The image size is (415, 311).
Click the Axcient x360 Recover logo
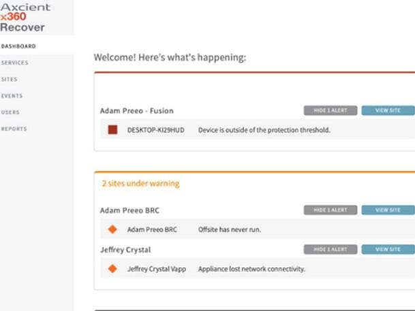(24, 16)
